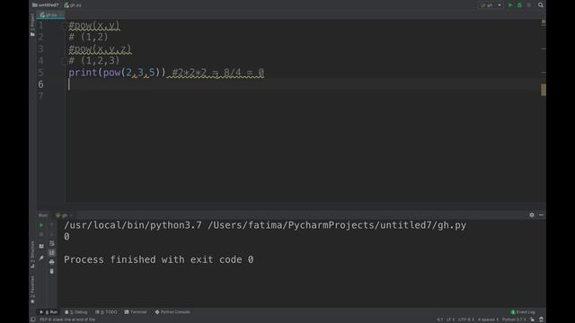The height and width of the screenshot is (323, 575).
Task: Open the Python 3.7 interpreter selector
Action: [513, 319]
